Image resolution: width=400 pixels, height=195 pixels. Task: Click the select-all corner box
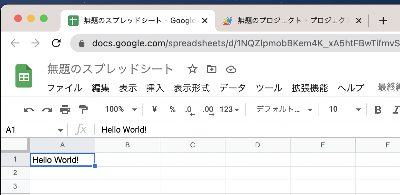coord(15,145)
